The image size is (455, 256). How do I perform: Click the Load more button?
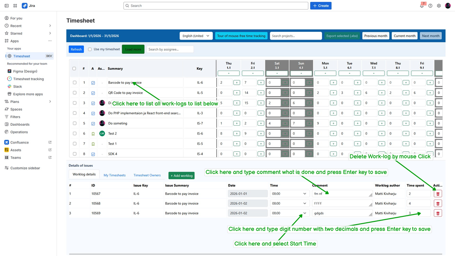click(133, 49)
